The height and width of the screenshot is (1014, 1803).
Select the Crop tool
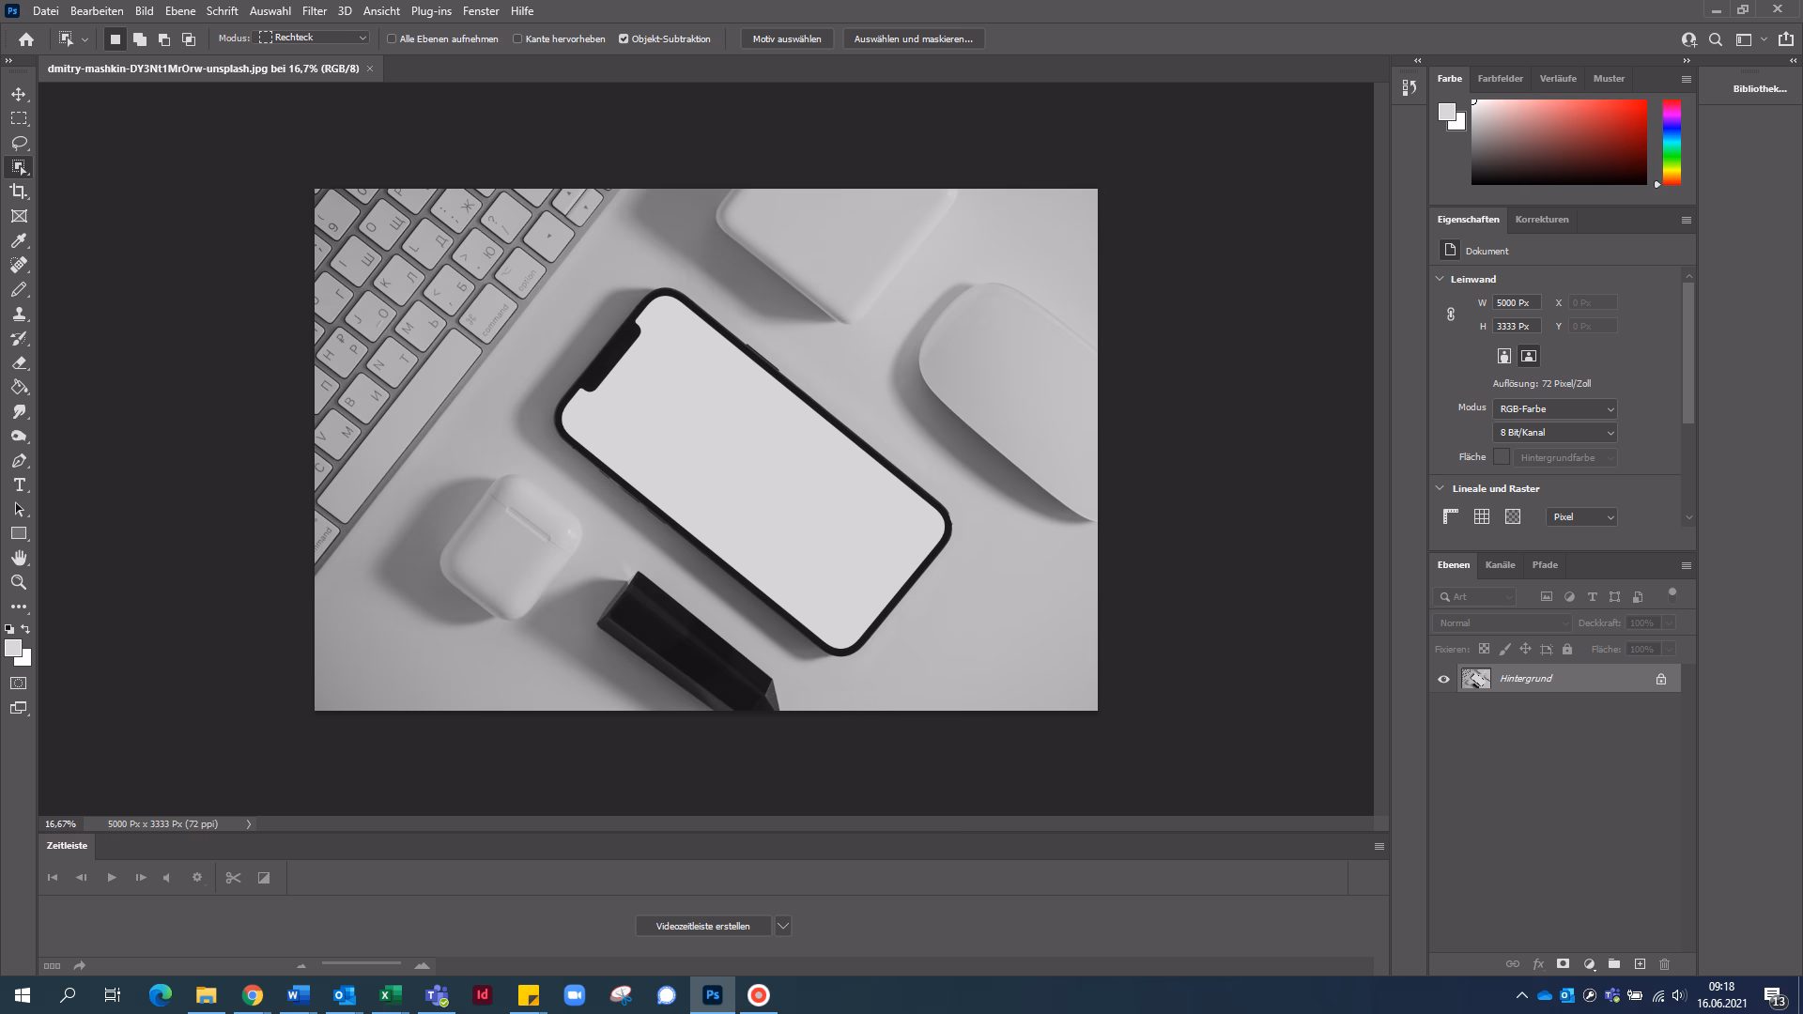(x=19, y=192)
